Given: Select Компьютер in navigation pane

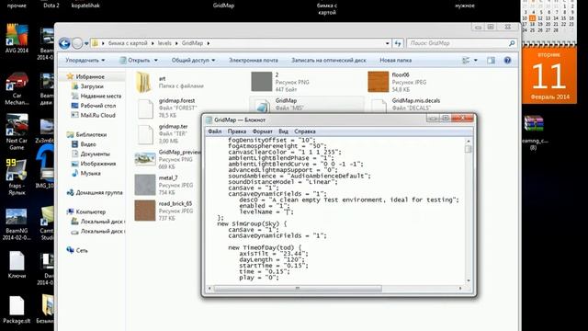Looking at the screenshot, I should (x=90, y=211).
